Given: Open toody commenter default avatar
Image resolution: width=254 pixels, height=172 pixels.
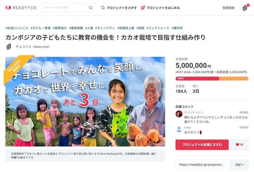Looking at the screenshot, I should click(179, 129).
